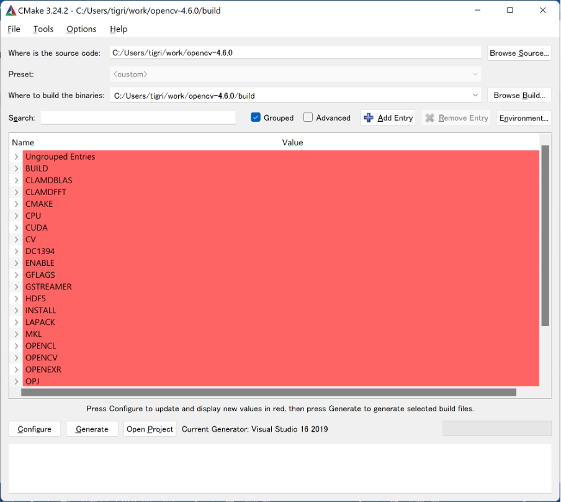This screenshot has height=502, width=561.
Task: Click the Open Project button
Action: (x=150, y=429)
